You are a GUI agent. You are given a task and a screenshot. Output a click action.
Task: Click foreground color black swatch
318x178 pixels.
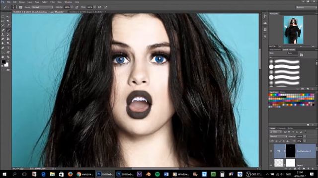pyautogui.click(x=3, y=62)
